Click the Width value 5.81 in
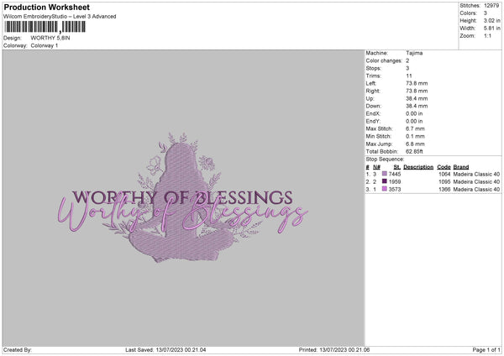Screen dimensions: 504x356 click(491, 29)
